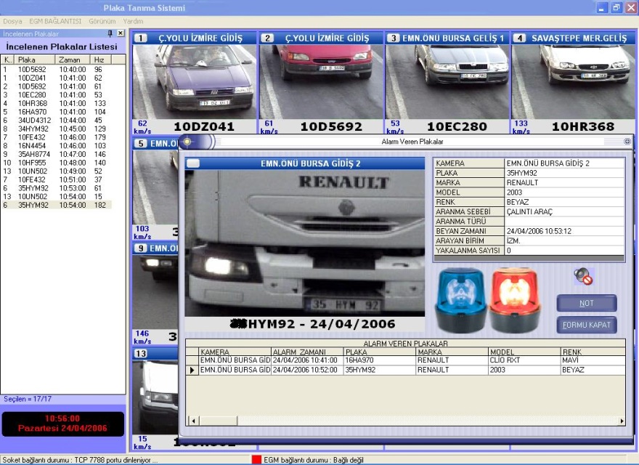The height and width of the screenshot is (465, 639).
Task: Close the İncelenen Plakalar panel
Action: coord(121,33)
